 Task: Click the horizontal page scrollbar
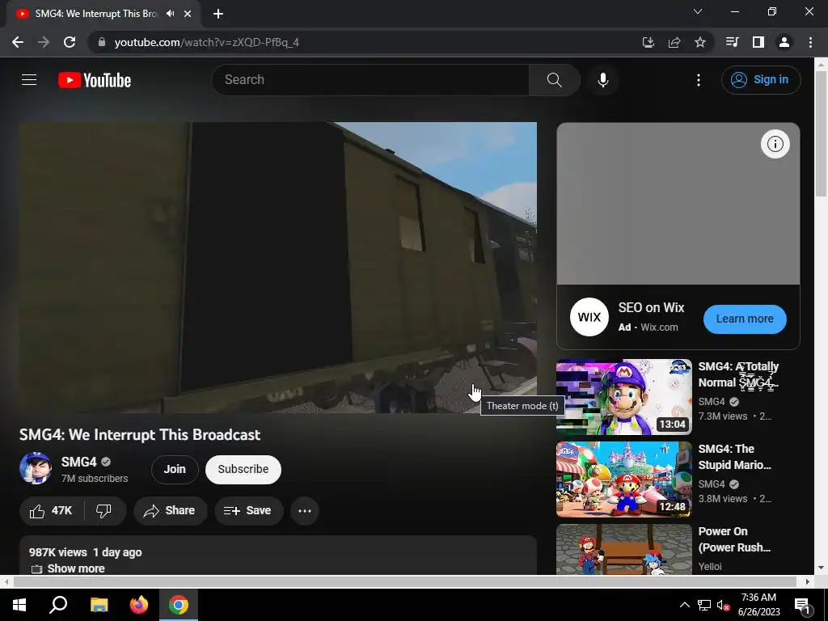[404, 581]
